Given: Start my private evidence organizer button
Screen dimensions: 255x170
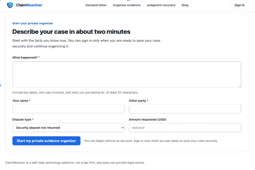Looking at the screenshot, I should [46, 141].
